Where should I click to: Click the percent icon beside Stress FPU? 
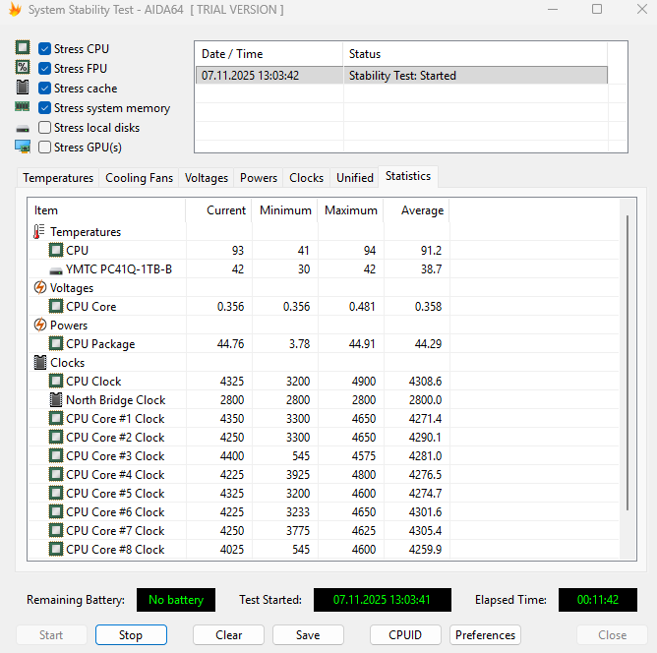coord(23,67)
